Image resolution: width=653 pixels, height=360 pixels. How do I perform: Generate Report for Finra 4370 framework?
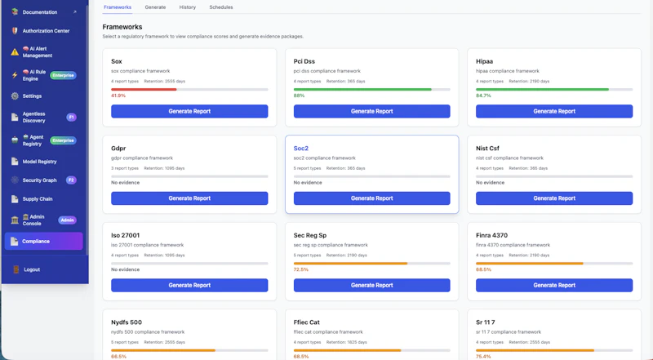554,286
